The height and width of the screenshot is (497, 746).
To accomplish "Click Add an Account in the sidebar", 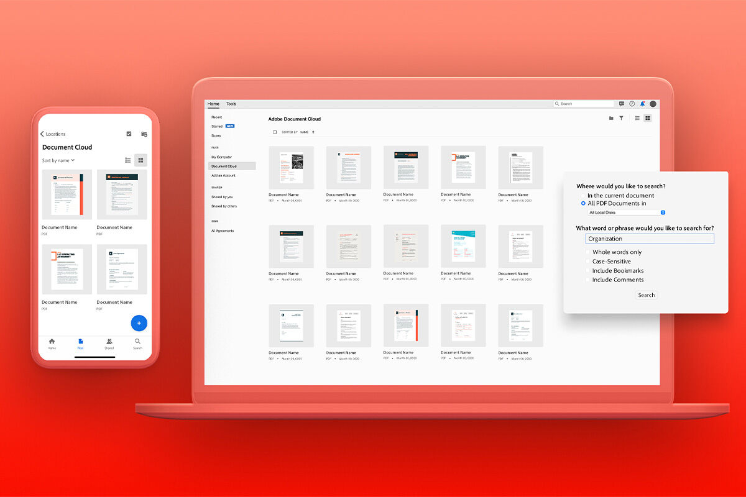I will coord(223,175).
